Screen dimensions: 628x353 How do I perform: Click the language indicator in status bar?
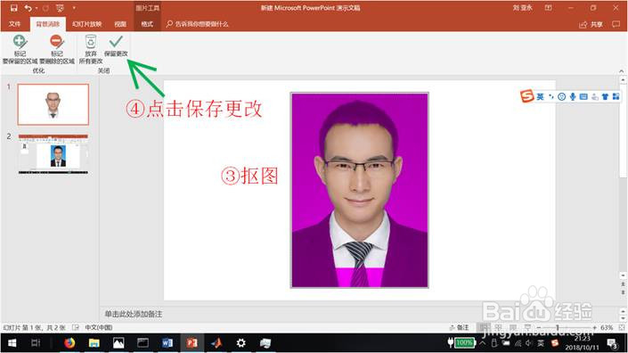pos(98,327)
